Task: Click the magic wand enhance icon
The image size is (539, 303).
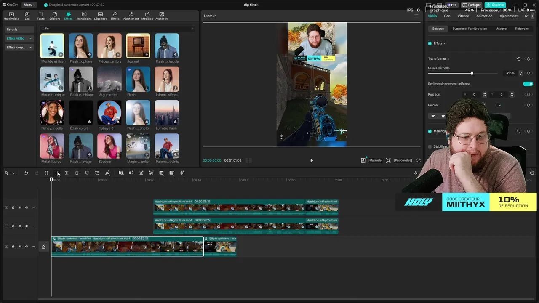Action: point(151,173)
